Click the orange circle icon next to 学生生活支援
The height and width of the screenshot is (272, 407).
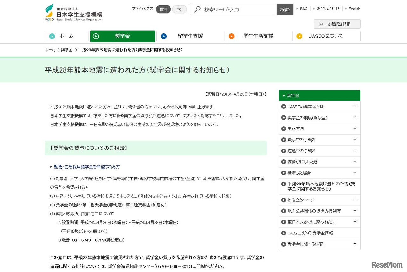click(x=231, y=36)
